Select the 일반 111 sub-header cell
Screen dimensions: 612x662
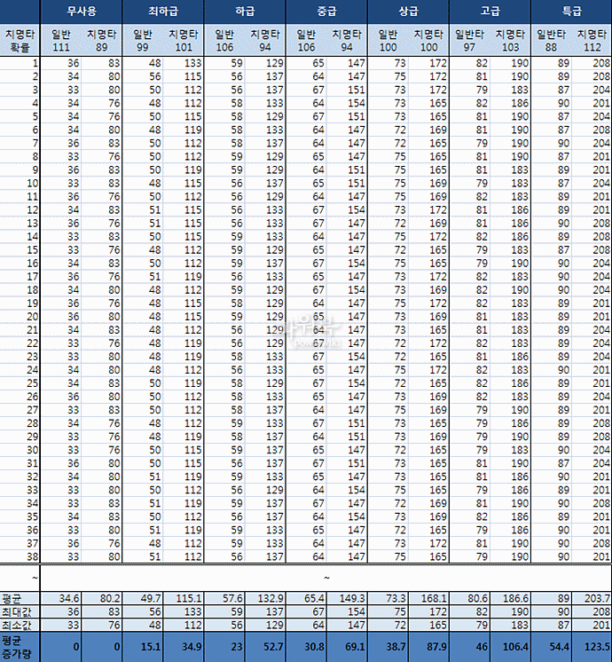60,40
